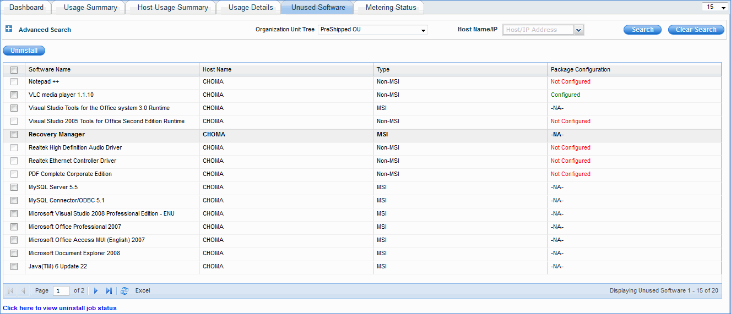Select the Unused Software tab
The width and height of the screenshot is (731, 314).
tap(318, 7)
